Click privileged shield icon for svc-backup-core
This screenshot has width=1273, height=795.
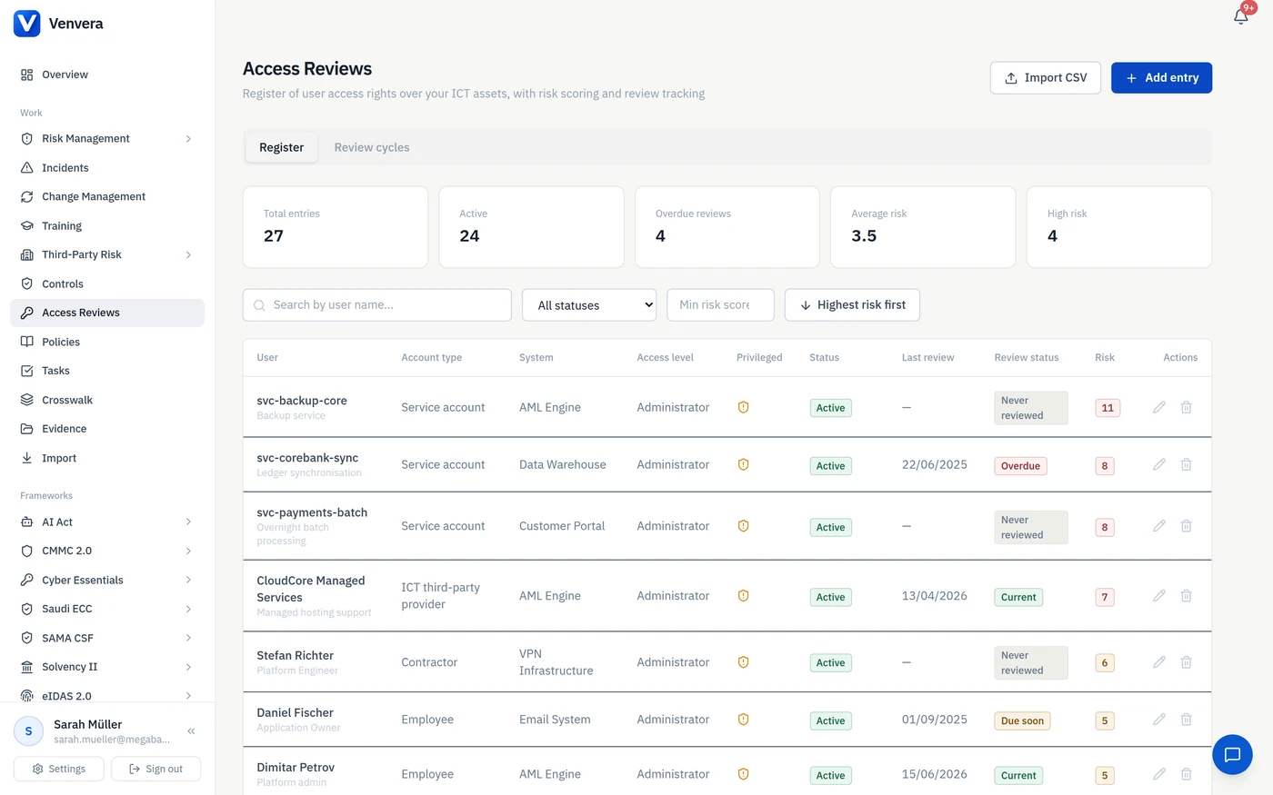click(743, 407)
